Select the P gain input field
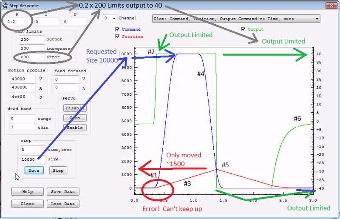340x219 pixels. 18,22
